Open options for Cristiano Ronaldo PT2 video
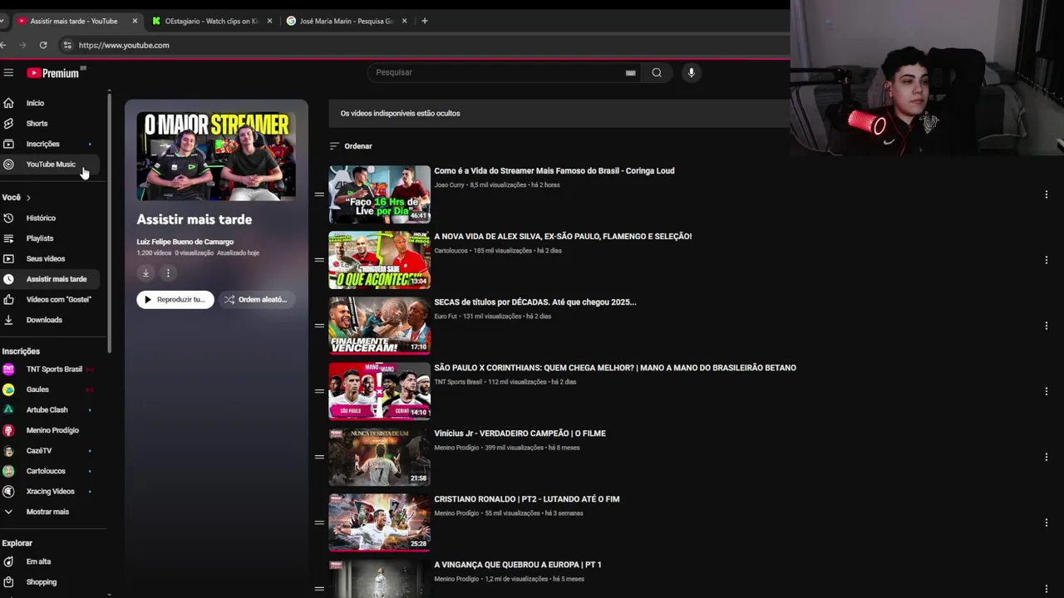 click(1046, 522)
